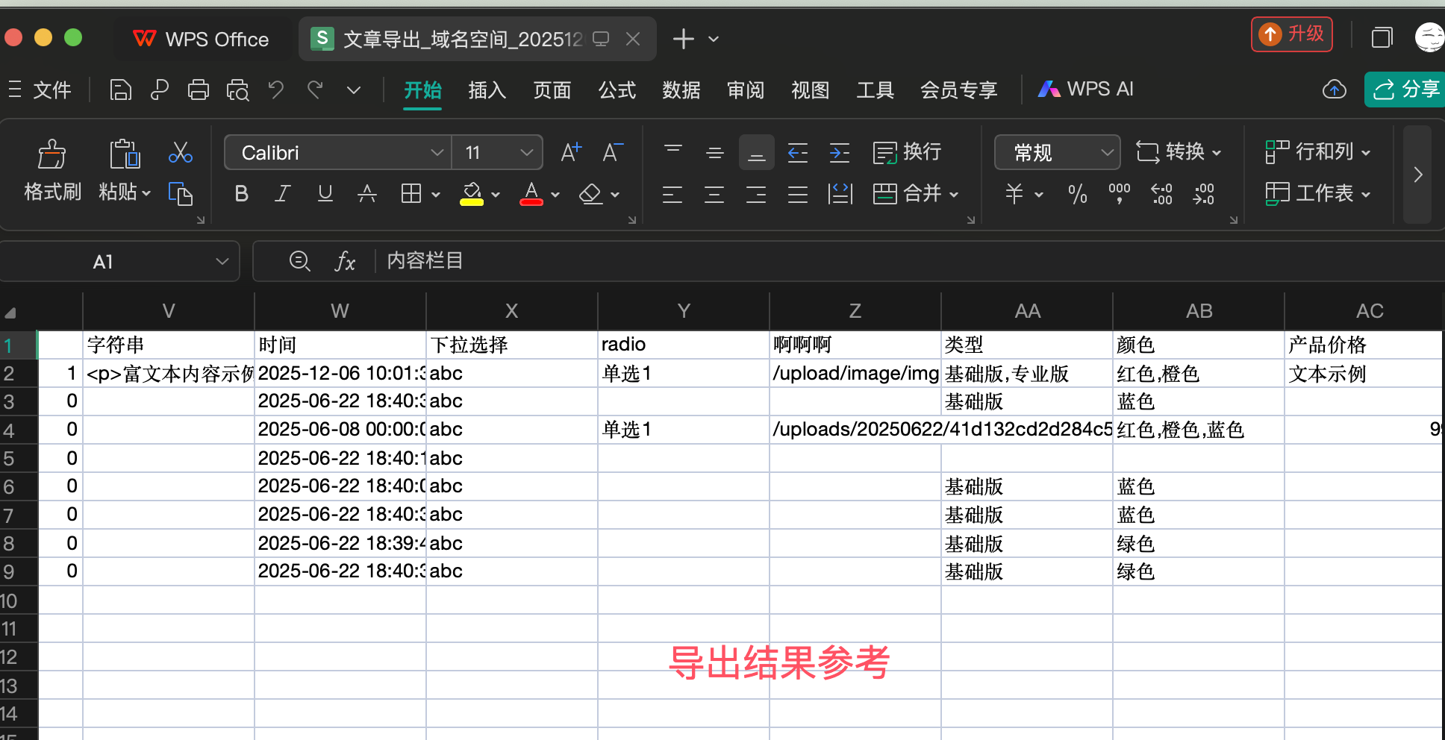Toggle italic formatting
The width and height of the screenshot is (1445, 740).
[282, 193]
